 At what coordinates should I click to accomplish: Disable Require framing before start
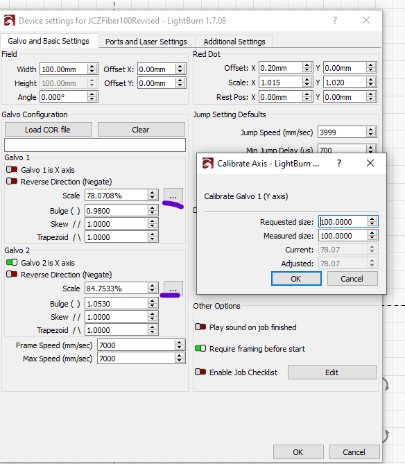200,349
